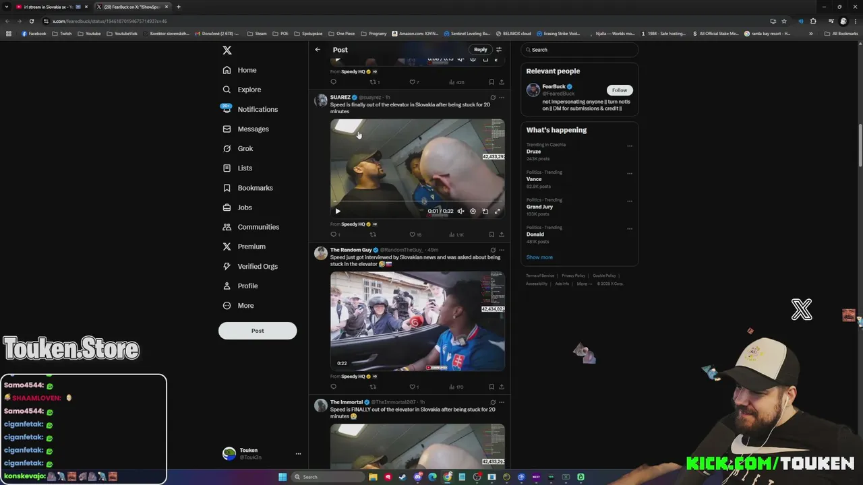Switch to the YouTube stream tab

50,7
